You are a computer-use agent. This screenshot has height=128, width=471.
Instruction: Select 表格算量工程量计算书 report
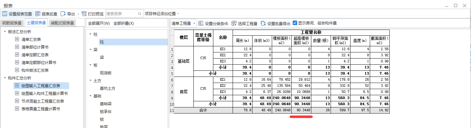point(41,109)
